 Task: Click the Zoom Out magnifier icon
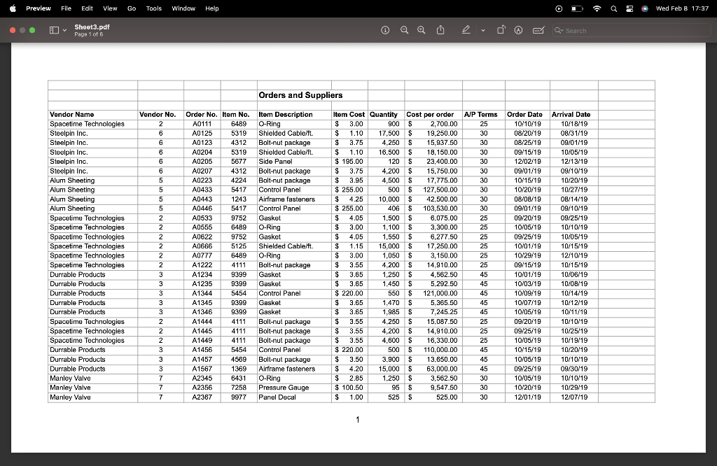(x=404, y=30)
